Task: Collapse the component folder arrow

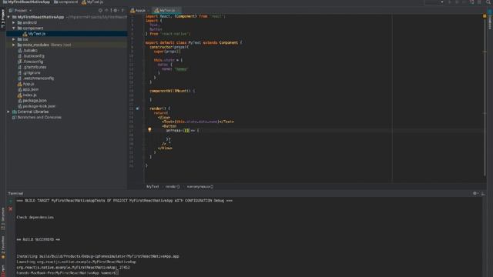Action: 14,28
